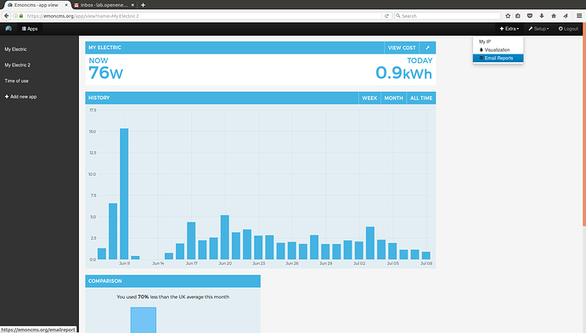The height and width of the screenshot is (333, 586).
Task: Open the Firefox hamburger menu
Action: [x=579, y=15]
